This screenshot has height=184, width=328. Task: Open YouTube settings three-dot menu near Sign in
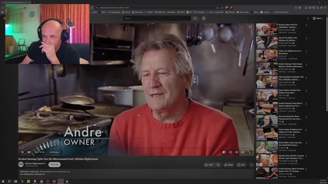click(308, 18)
